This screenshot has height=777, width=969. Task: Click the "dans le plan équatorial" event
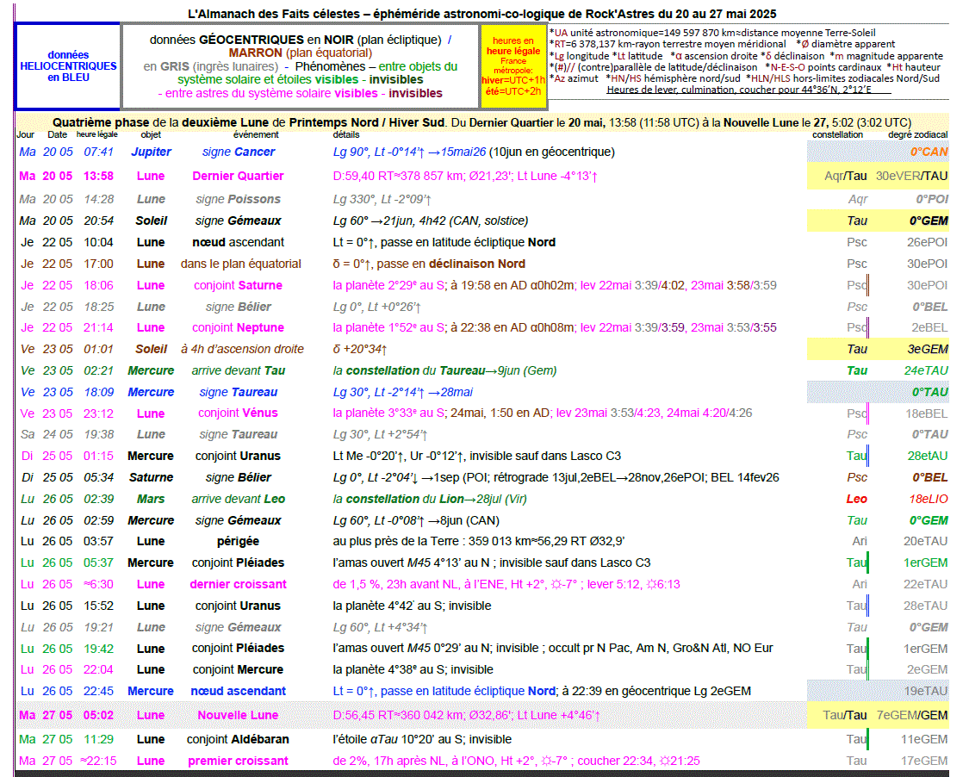[240, 264]
